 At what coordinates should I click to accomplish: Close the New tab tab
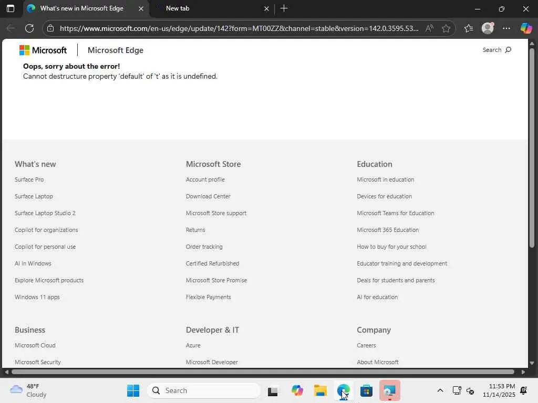point(266,8)
